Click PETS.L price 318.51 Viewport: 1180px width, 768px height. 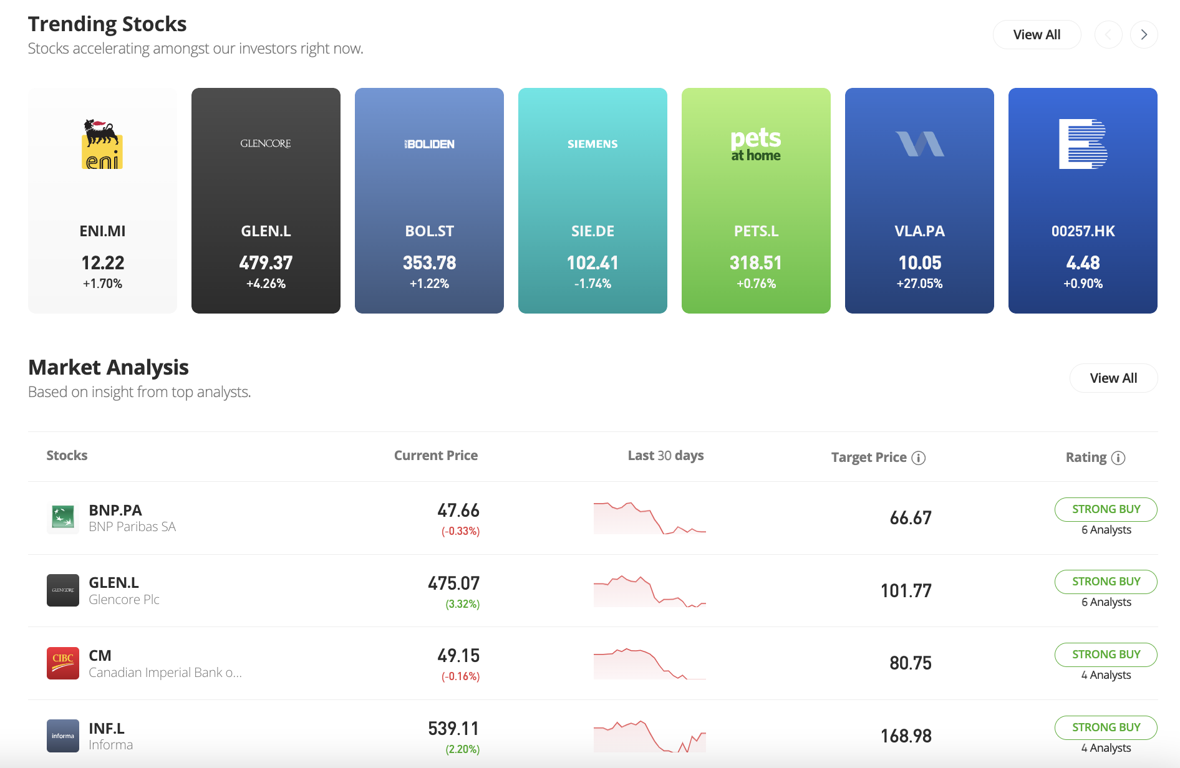756,263
